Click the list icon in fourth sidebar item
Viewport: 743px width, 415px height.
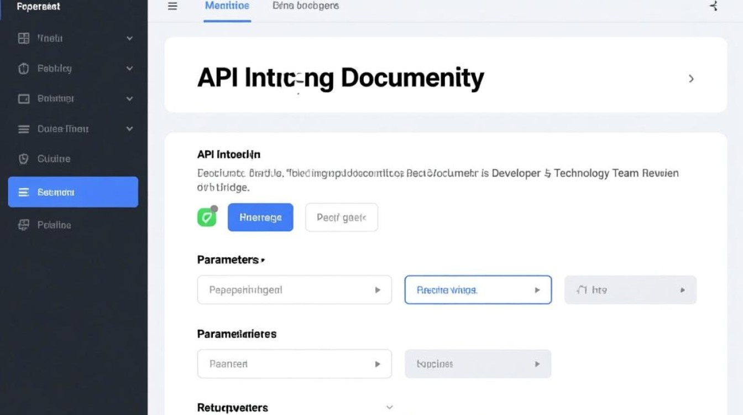(x=24, y=129)
